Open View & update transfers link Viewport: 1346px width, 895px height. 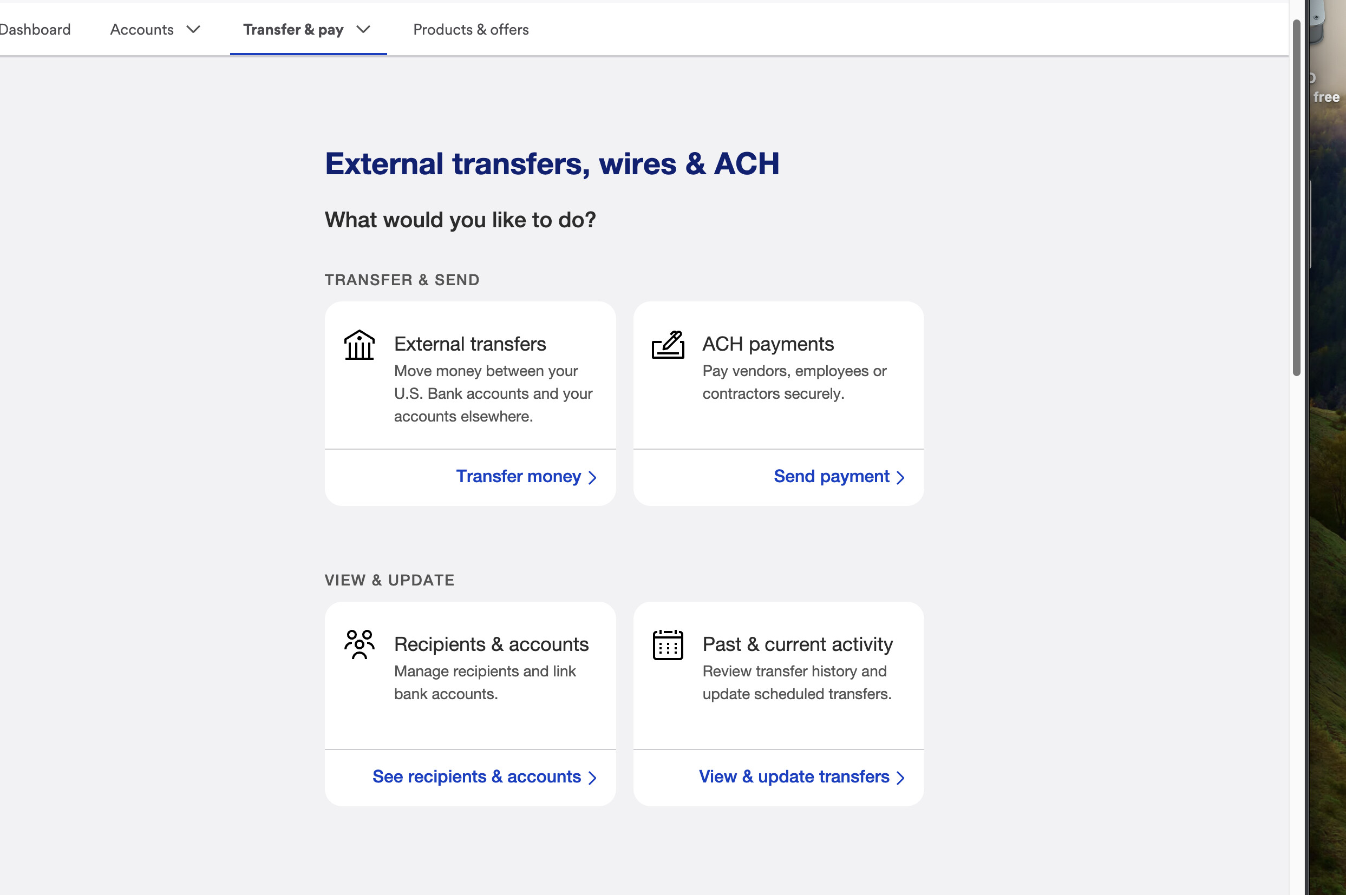click(794, 777)
